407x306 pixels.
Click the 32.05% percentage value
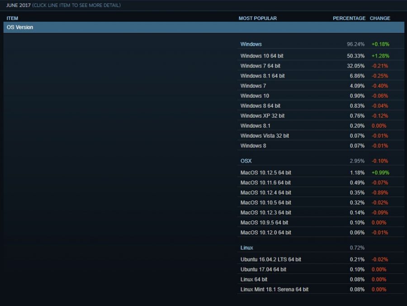click(x=355, y=66)
